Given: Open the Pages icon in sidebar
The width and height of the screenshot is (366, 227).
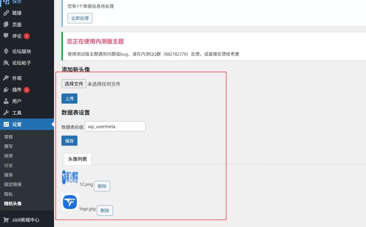Looking at the screenshot, I should point(6,24).
